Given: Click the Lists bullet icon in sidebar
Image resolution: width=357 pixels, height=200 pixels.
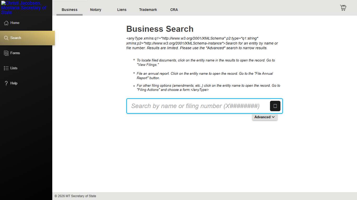Looking at the screenshot, I should pyautogui.click(x=6, y=68).
